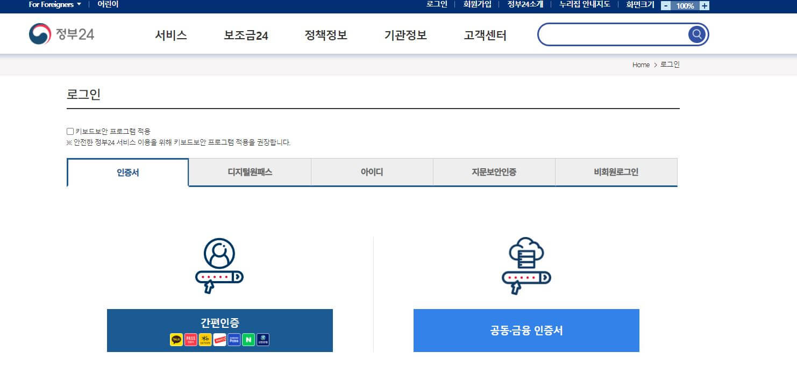
Task: Enable the 키보드보안 프로그램 적용 checkbox
Action: [x=70, y=131]
